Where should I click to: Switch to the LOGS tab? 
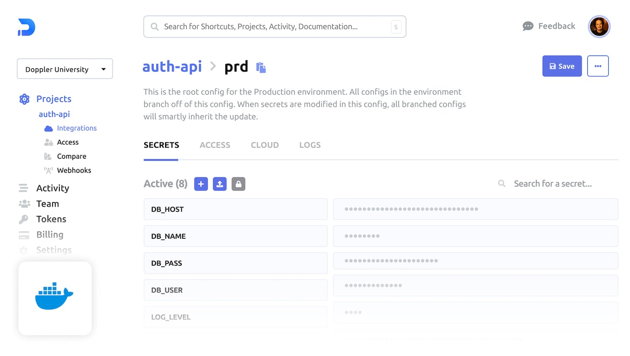310,145
